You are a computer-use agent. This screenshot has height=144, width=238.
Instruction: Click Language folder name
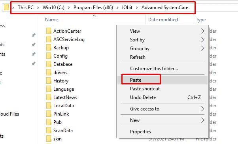[64, 89]
